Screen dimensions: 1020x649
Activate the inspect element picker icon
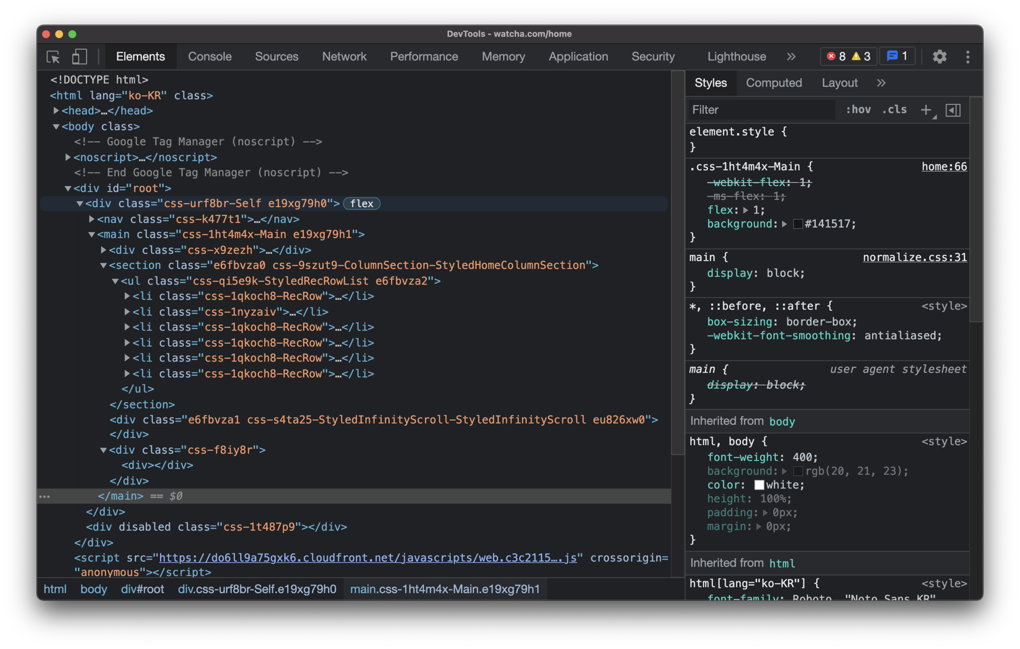click(x=53, y=57)
